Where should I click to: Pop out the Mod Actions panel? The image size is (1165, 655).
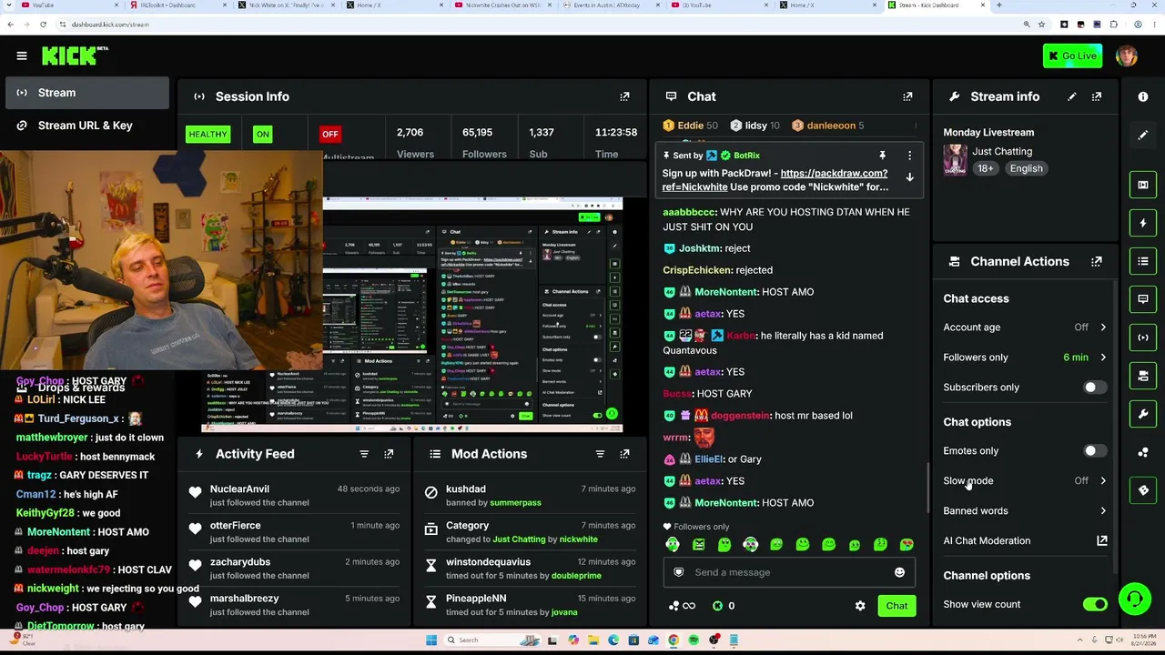pyautogui.click(x=624, y=454)
